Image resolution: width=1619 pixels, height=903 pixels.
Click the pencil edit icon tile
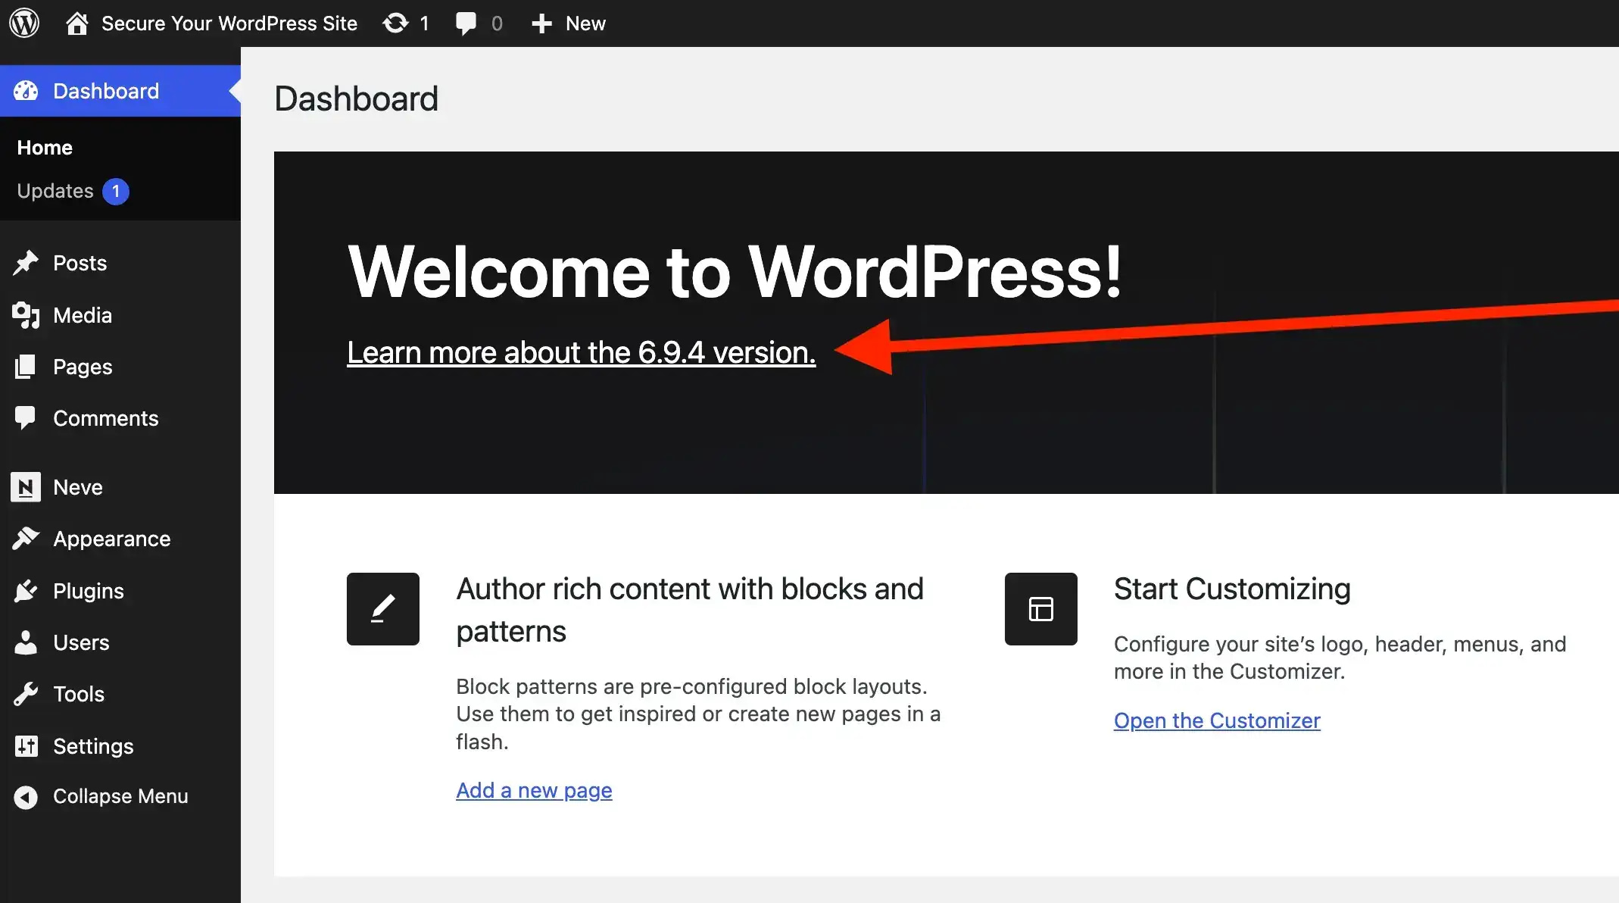[x=383, y=609]
